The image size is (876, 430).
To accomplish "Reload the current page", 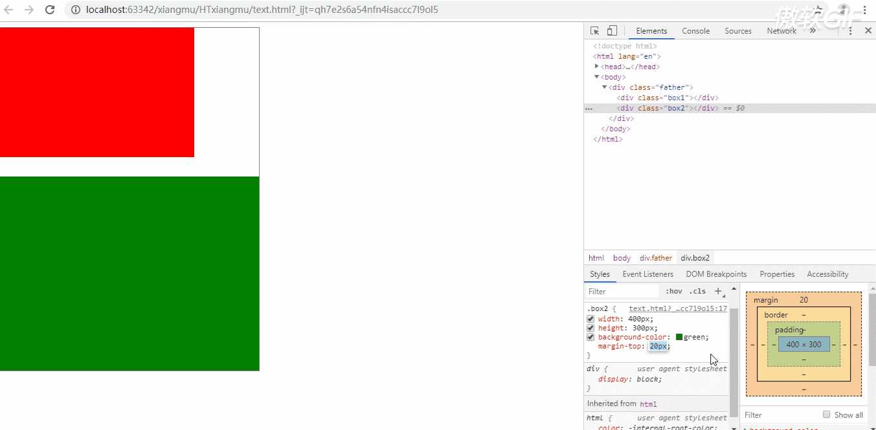I will point(50,10).
